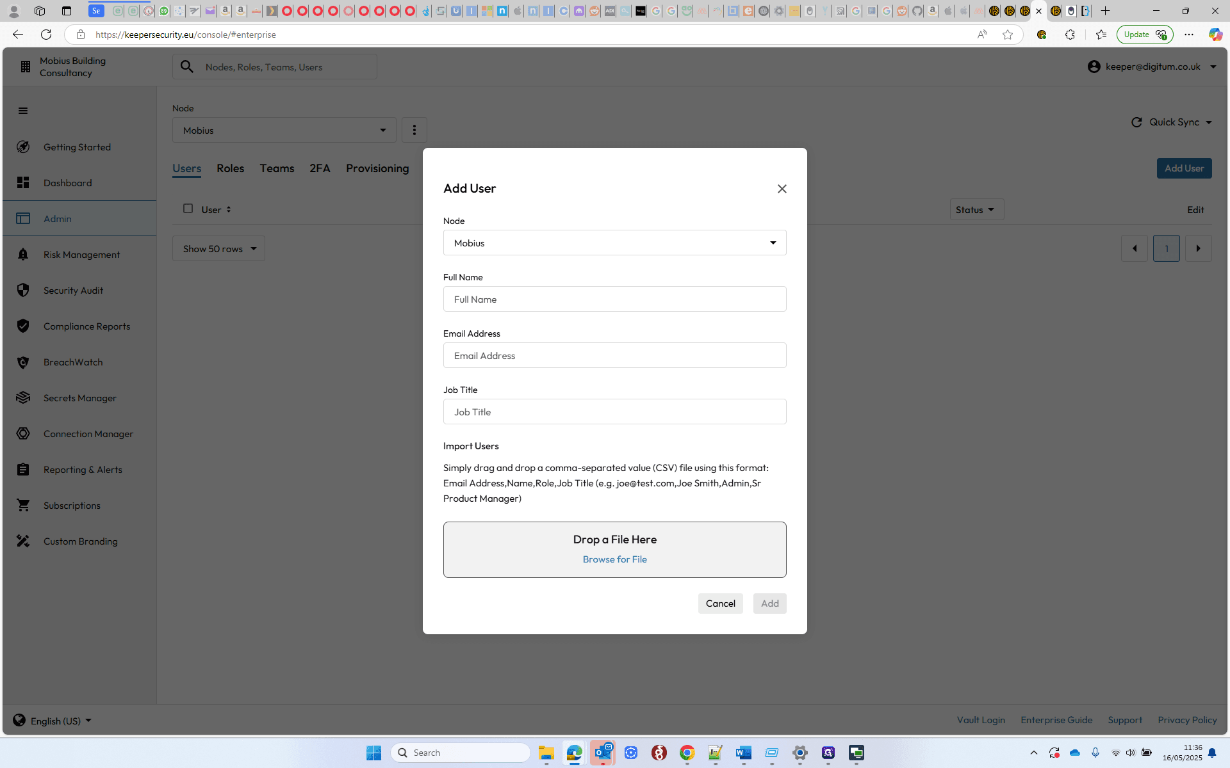Click the Admin sidebar icon
This screenshot has width=1230, height=768.
coord(23,219)
